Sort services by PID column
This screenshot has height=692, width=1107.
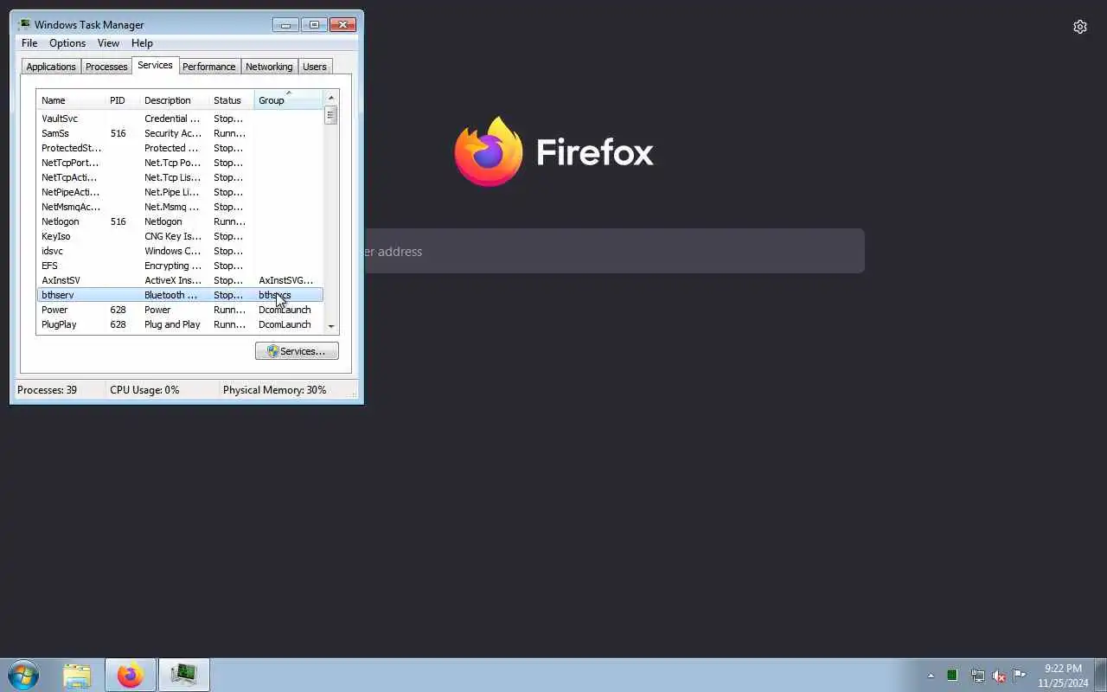[122, 100]
